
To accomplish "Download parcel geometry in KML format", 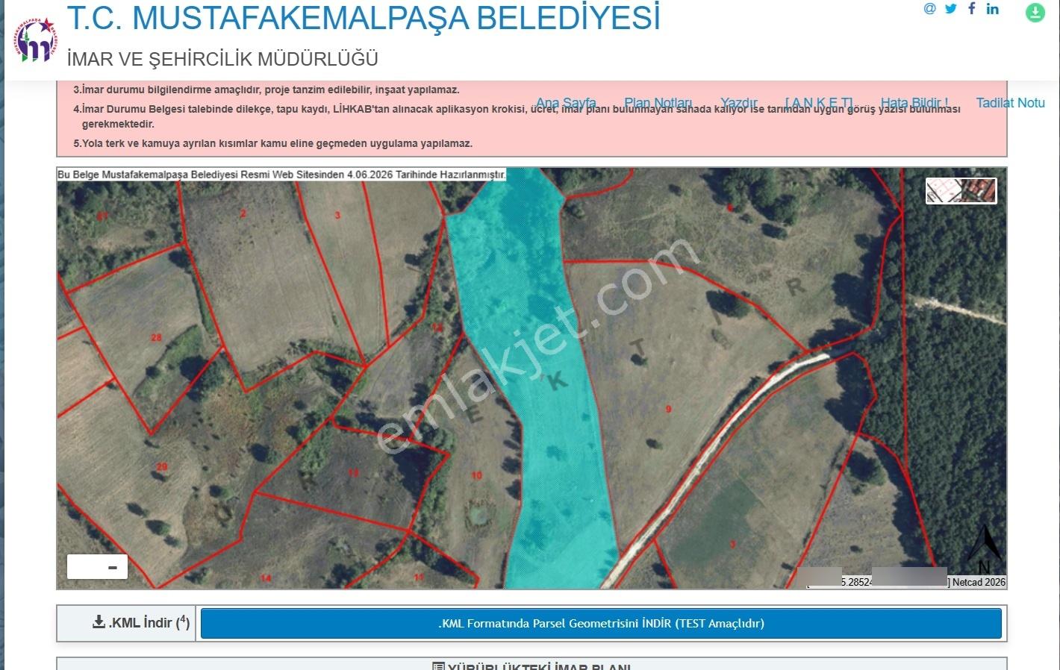I will coord(601,624).
